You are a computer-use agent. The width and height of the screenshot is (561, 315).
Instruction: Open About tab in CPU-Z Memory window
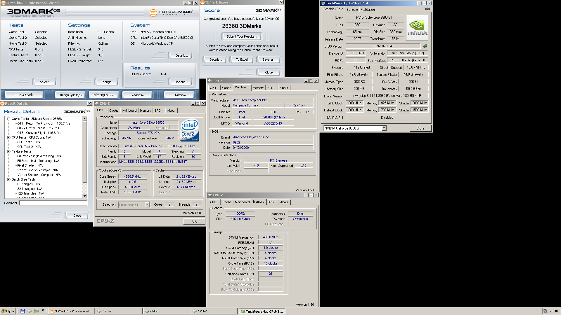coord(284,202)
